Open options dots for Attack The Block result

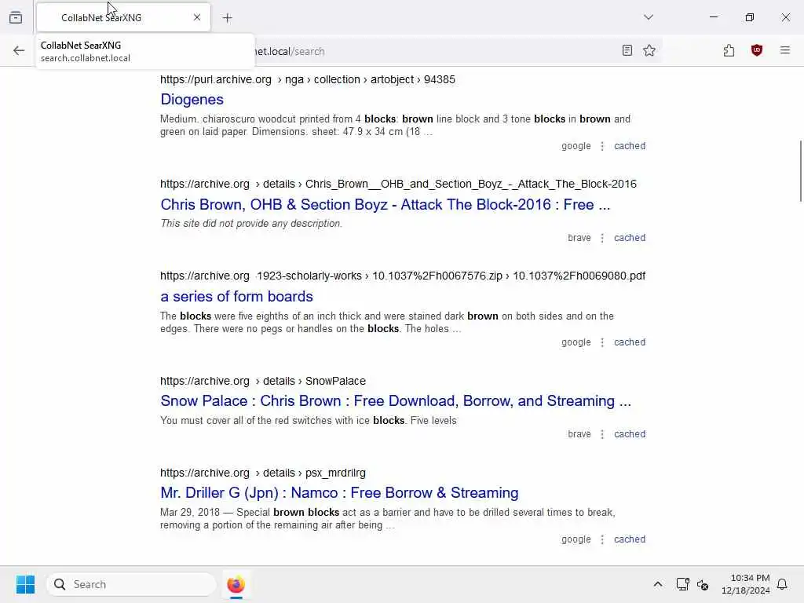[x=602, y=238]
